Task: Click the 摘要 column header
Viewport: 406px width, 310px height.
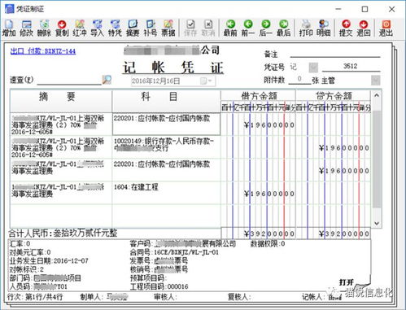Action: tap(61, 100)
